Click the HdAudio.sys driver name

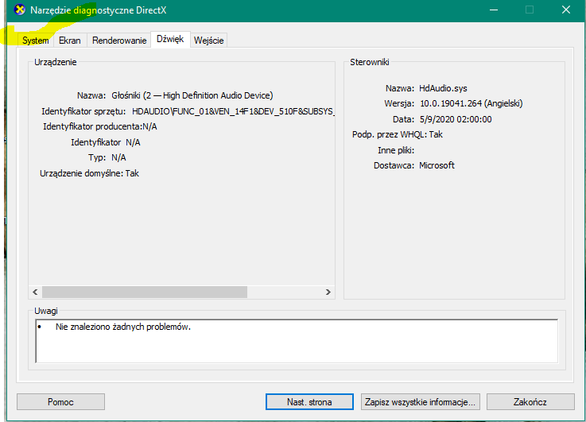coord(443,88)
